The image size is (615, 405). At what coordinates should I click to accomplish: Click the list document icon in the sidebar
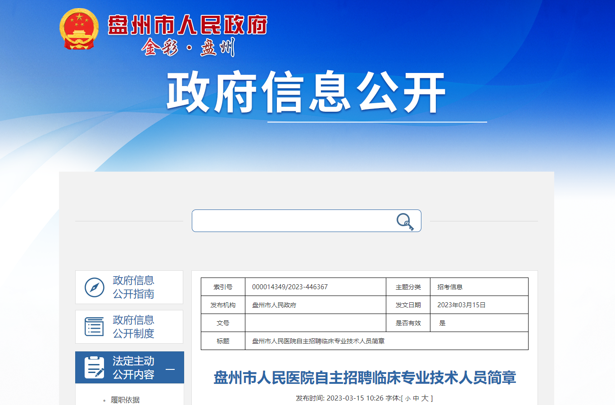tap(95, 327)
